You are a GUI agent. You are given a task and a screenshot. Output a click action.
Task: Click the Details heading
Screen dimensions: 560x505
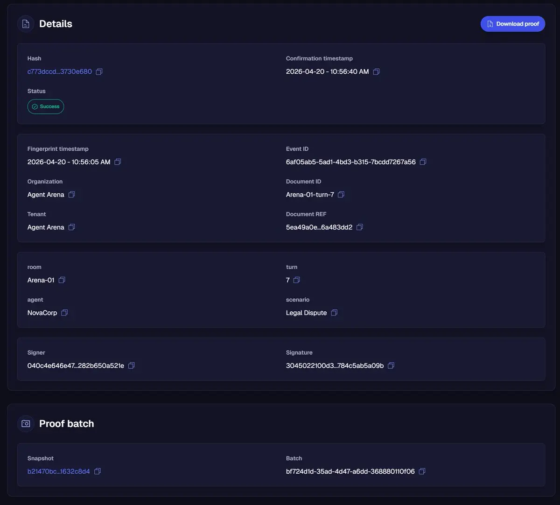[56, 24]
